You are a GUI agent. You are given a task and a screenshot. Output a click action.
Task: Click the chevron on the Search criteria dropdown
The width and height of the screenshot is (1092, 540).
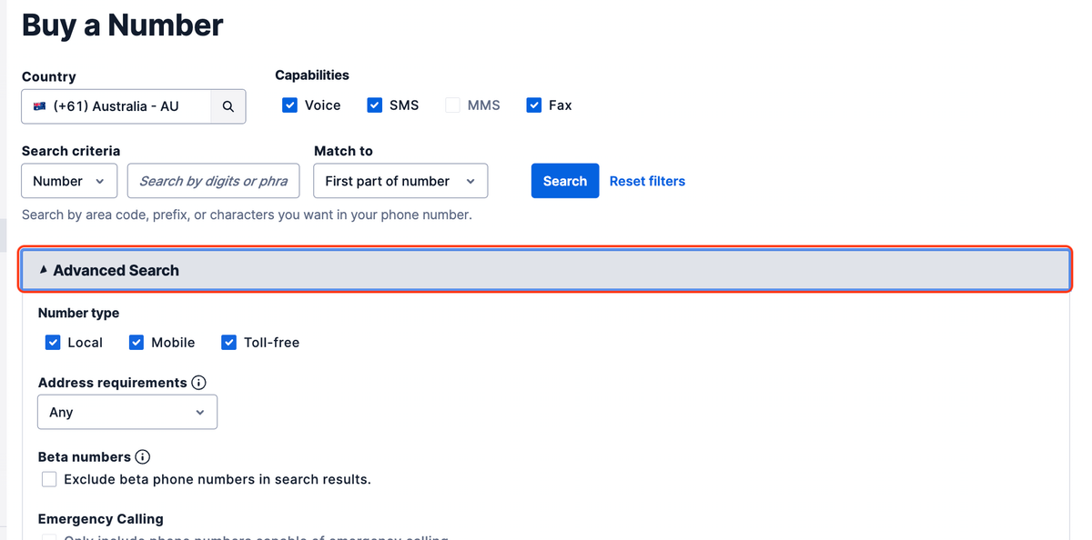102,181
